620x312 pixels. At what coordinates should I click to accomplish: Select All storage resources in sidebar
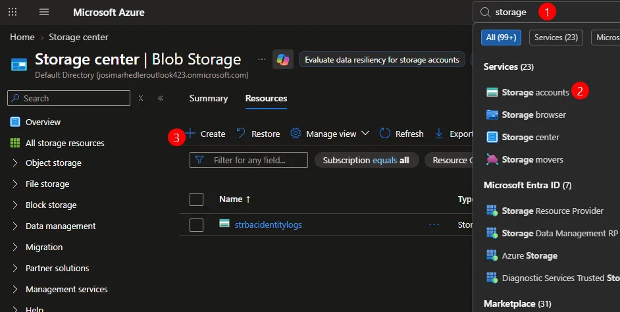(65, 143)
